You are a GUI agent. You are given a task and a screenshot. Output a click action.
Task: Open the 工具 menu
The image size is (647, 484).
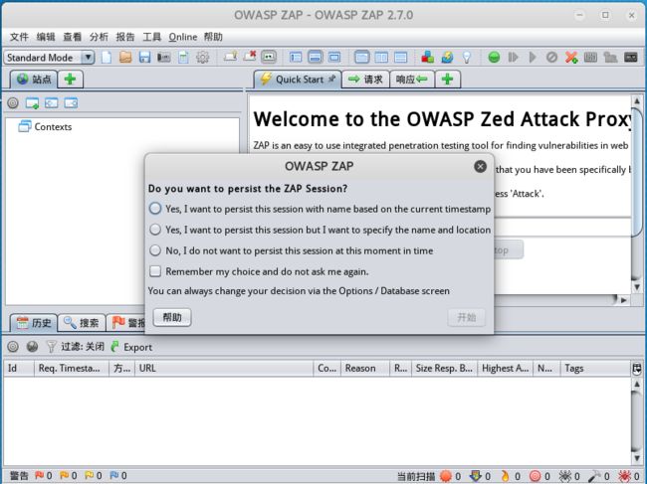151,37
